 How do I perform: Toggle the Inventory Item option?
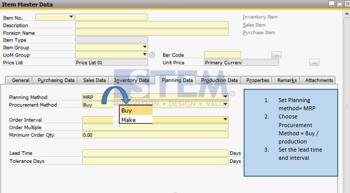coord(260,17)
